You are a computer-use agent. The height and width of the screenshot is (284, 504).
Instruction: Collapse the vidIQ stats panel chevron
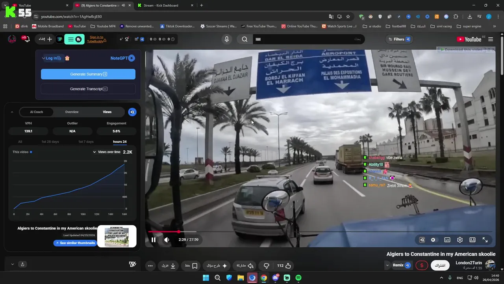click(x=12, y=112)
